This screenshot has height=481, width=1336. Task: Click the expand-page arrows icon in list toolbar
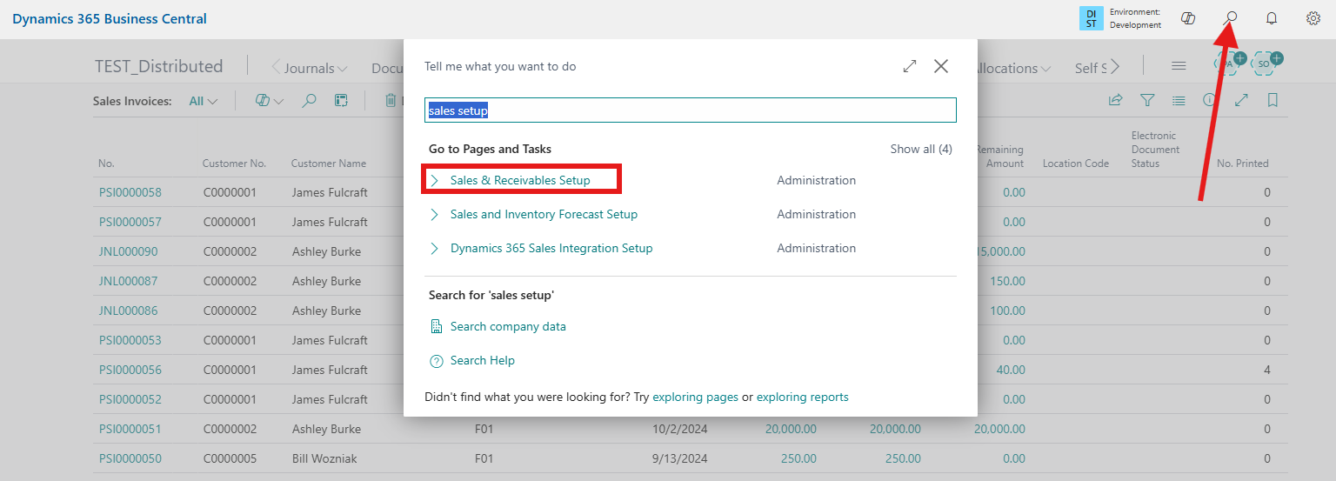tap(1241, 101)
